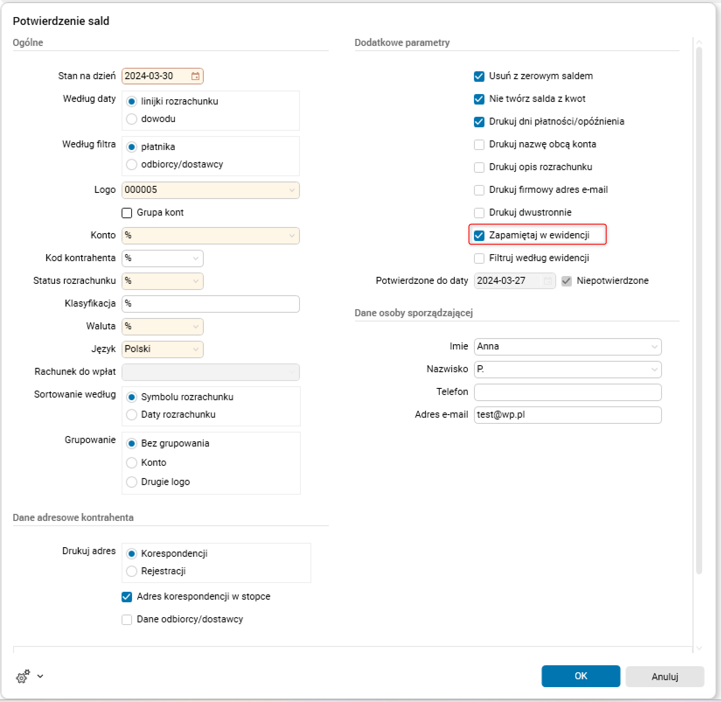
Task: Select Daty rozrachunku sorting option
Action: point(132,415)
